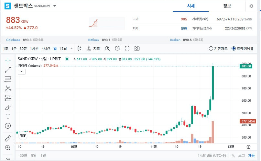Viewport: 261px width, 161px height.
Task: Click the +44.52% change value
Action: pyautogui.click(x=14, y=28)
